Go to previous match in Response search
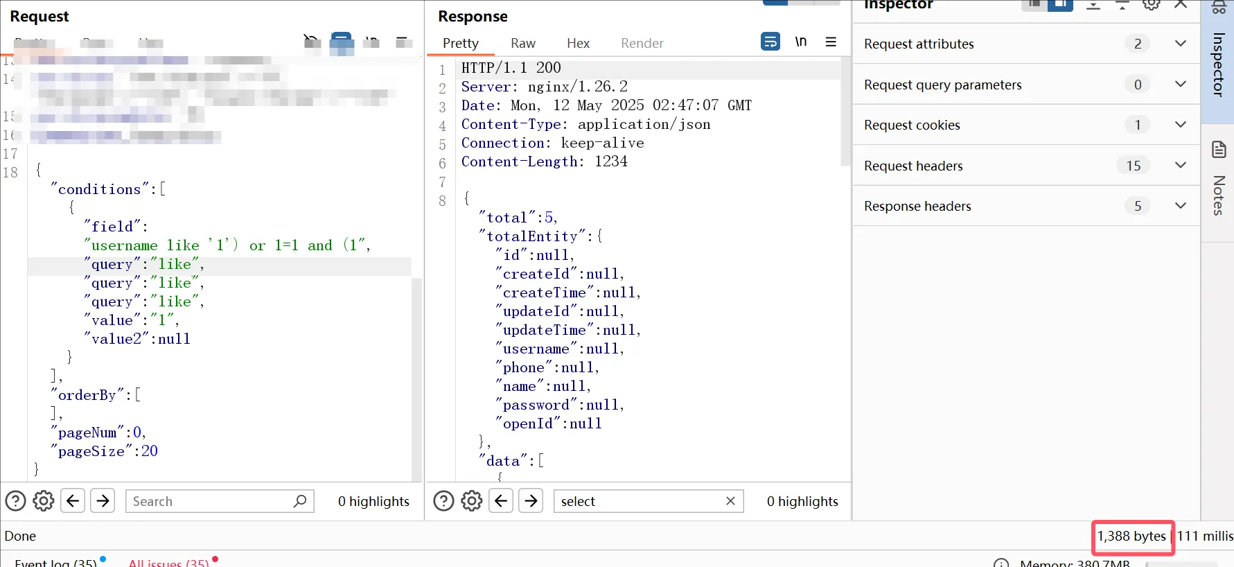The height and width of the screenshot is (567, 1234). click(x=501, y=500)
